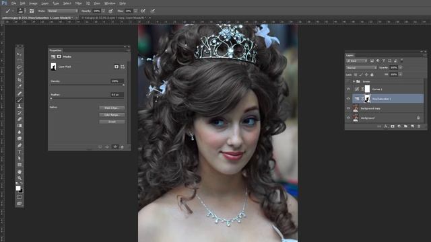Select the Rectangle shape tool
This screenshot has width=431, height=242.
(x=20, y=165)
